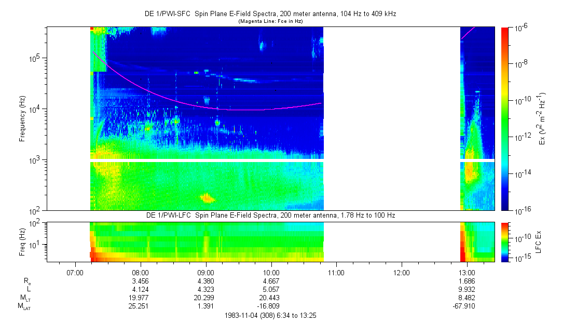This screenshot has width=562, height=322.
Task: Click the small LFC Ex colorbar
Action: (x=505, y=242)
